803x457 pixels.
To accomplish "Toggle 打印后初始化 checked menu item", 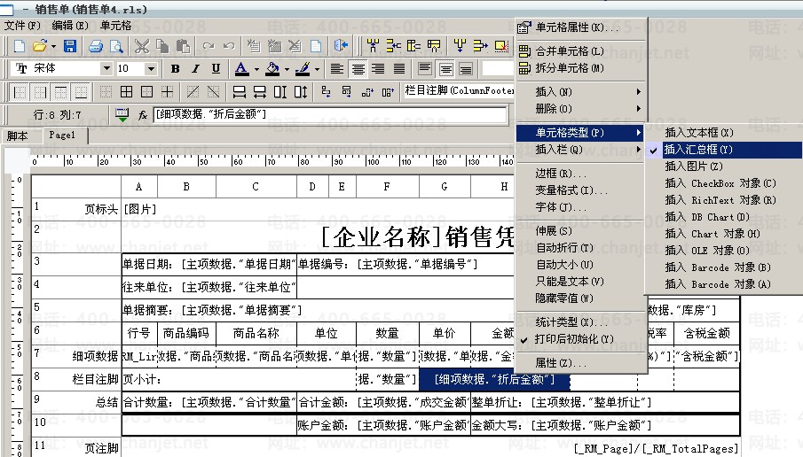I will click(574, 339).
